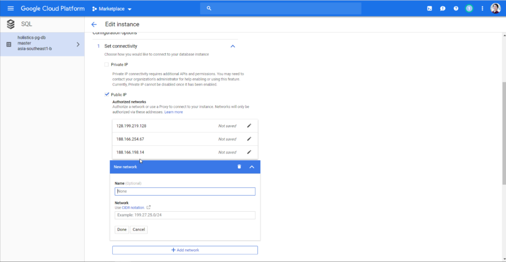Viewport: 506px width, 262px height.
Task: Expand the holistics-pg-db instance chevron
Action: 78,45
